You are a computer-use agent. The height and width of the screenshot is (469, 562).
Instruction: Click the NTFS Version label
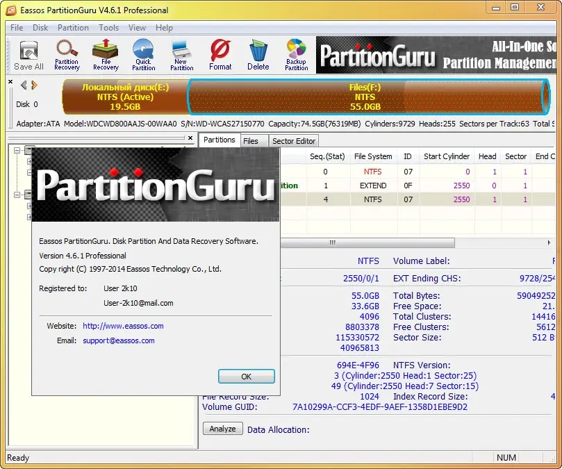coord(422,365)
